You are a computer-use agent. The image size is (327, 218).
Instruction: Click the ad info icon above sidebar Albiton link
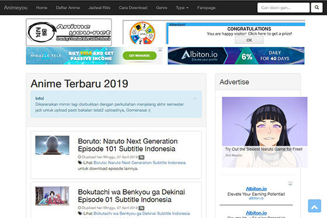(x=290, y=183)
